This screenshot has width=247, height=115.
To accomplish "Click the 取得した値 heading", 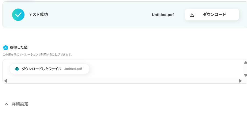I will tap(19, 47).
